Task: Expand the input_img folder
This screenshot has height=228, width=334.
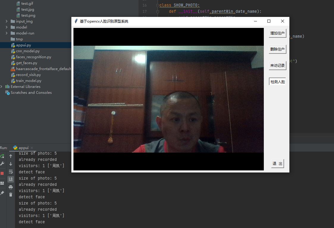Action: click(7, 21)
